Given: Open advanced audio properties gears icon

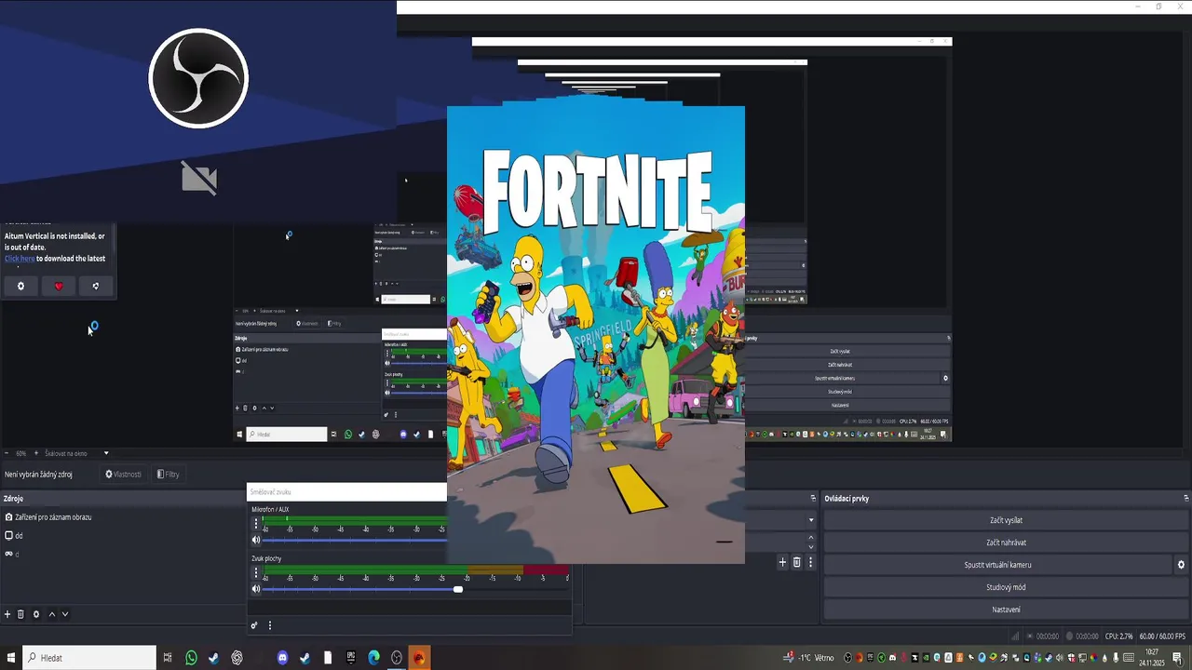Looking at the screenshot, I should pos(254,625).
